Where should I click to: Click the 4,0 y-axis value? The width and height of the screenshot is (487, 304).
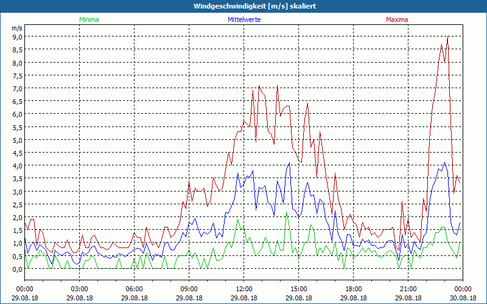[17, 166]
